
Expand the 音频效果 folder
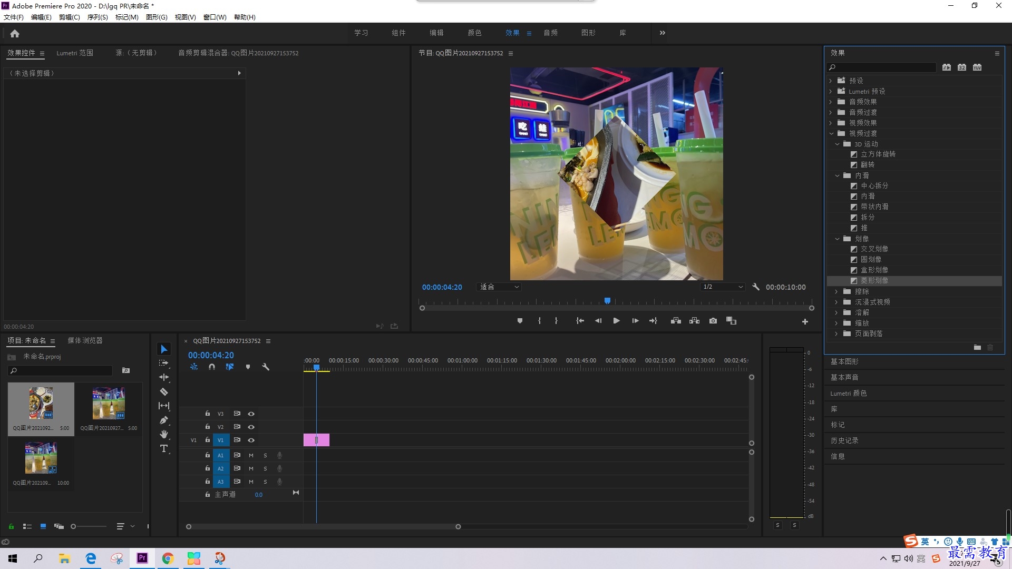point(831,102)
